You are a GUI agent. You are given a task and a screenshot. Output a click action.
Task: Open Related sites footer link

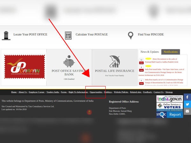pyautogui.click(x=136, y=92)
